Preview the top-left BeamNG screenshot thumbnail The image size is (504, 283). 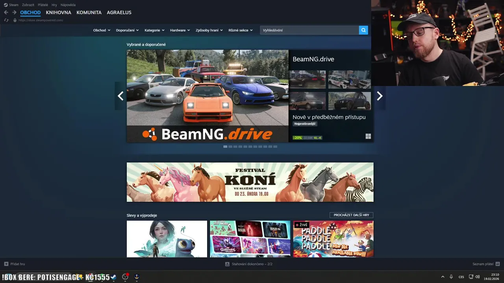(307, 79)
